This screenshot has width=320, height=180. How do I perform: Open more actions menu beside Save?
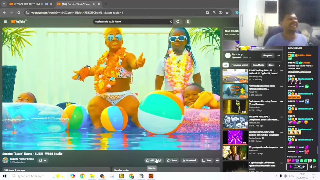[x=217, y=160]
